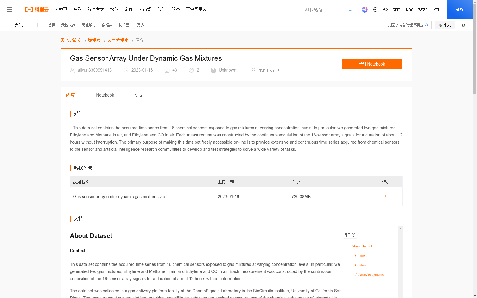Switch to the 评论 tab

tap(139, 95)
